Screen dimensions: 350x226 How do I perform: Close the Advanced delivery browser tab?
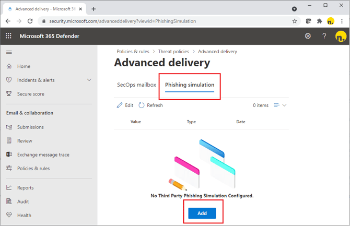[80, 9]
